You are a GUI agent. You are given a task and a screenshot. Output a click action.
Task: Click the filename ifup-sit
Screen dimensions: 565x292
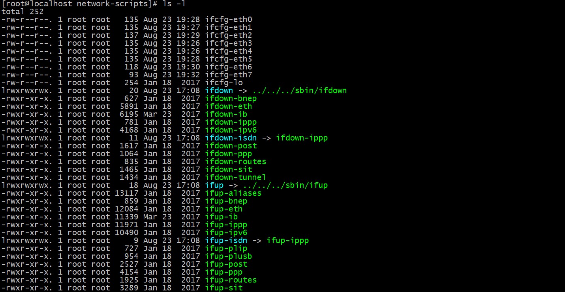click(224, 288)
